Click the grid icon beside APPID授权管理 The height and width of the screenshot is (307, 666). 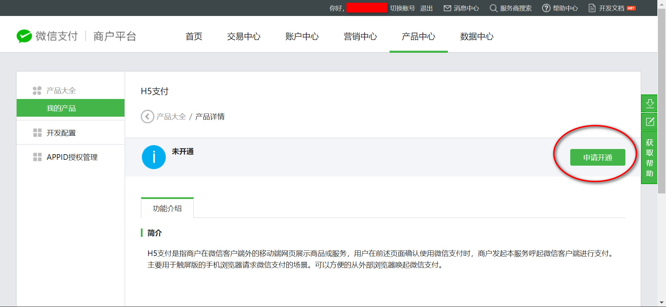click(37, 157)
